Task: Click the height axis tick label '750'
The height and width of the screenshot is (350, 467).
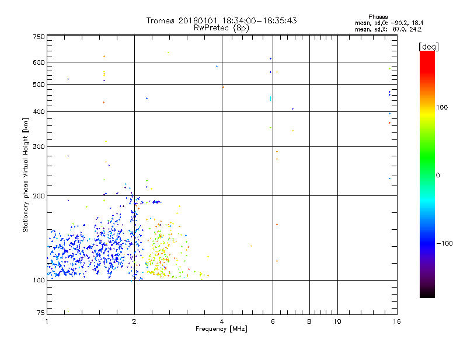Action: pos(39,37)
